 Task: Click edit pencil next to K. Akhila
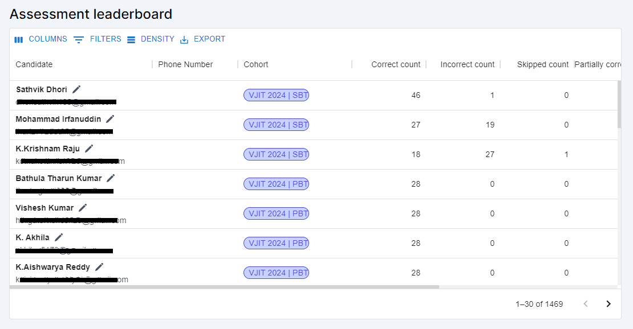coord(59,237)
